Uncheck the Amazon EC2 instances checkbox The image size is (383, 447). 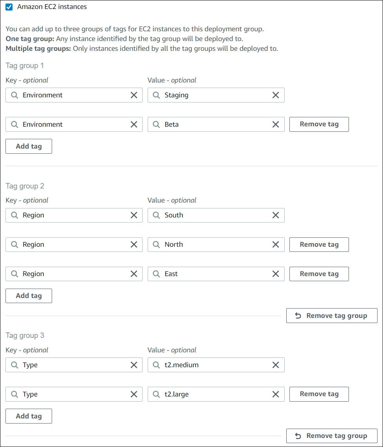(9, 7)
